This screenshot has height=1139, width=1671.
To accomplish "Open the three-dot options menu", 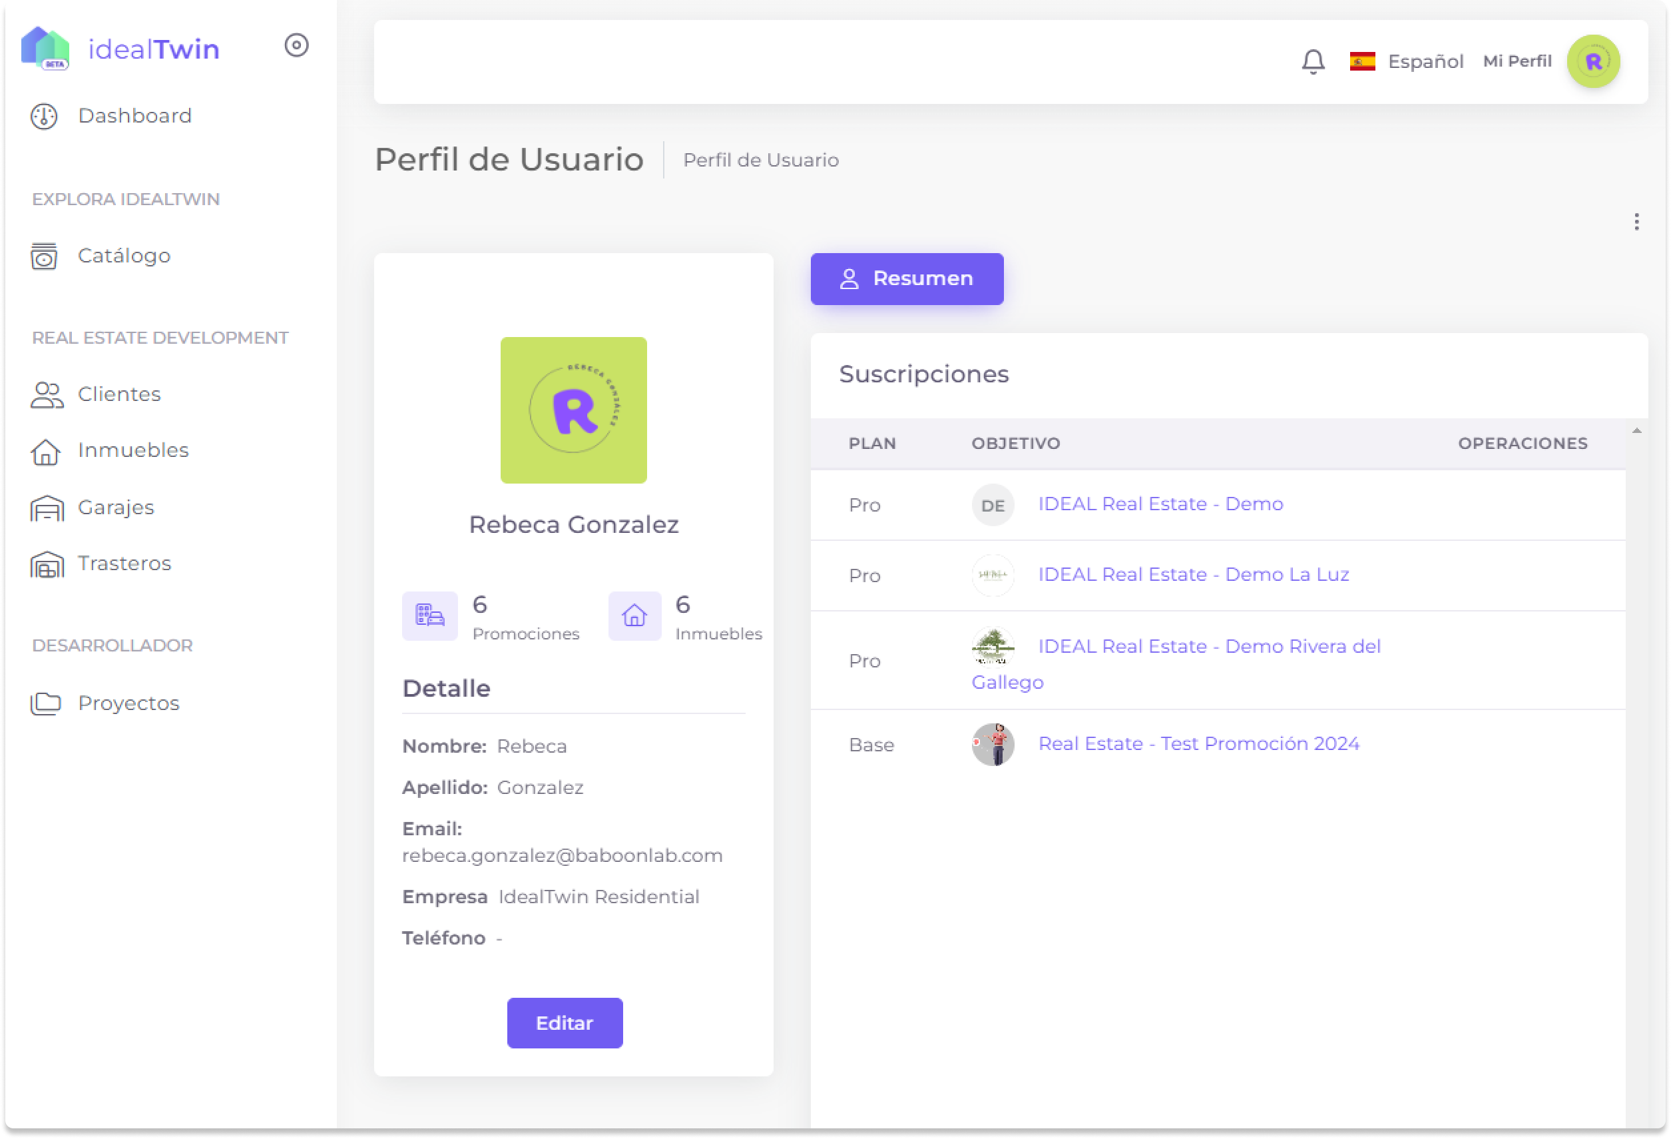I will 1636,222.
